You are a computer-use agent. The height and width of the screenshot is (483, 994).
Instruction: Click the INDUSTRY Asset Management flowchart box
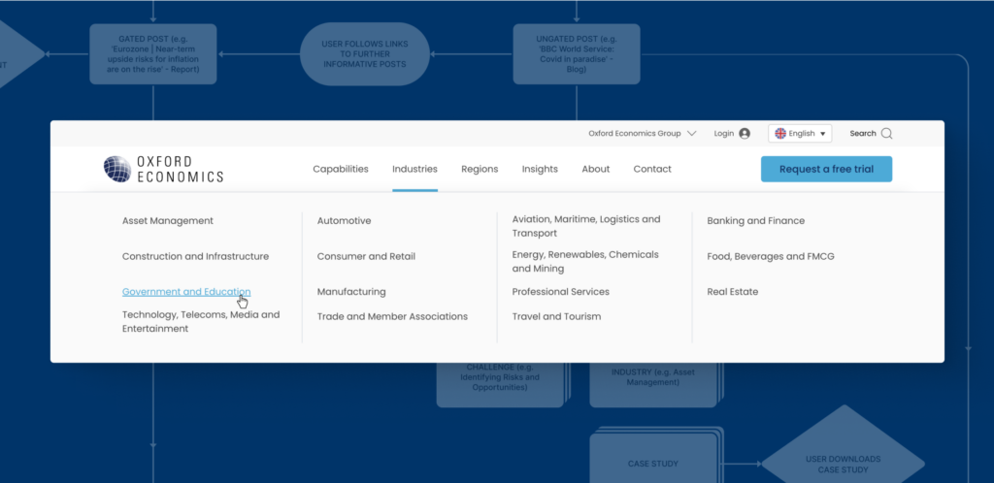[x=653, y=384]
